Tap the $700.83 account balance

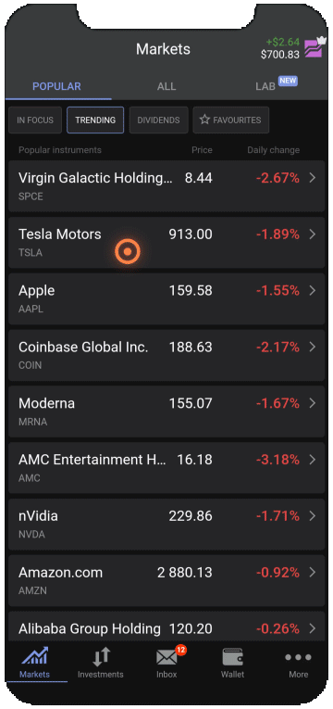[279, 55]
